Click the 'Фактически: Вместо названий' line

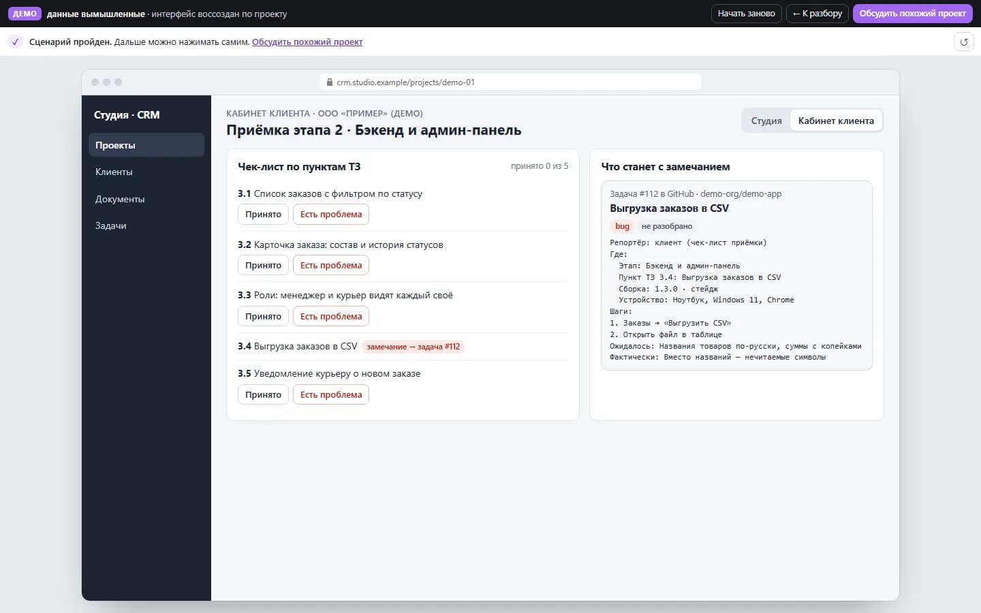(x=717, y=358)
